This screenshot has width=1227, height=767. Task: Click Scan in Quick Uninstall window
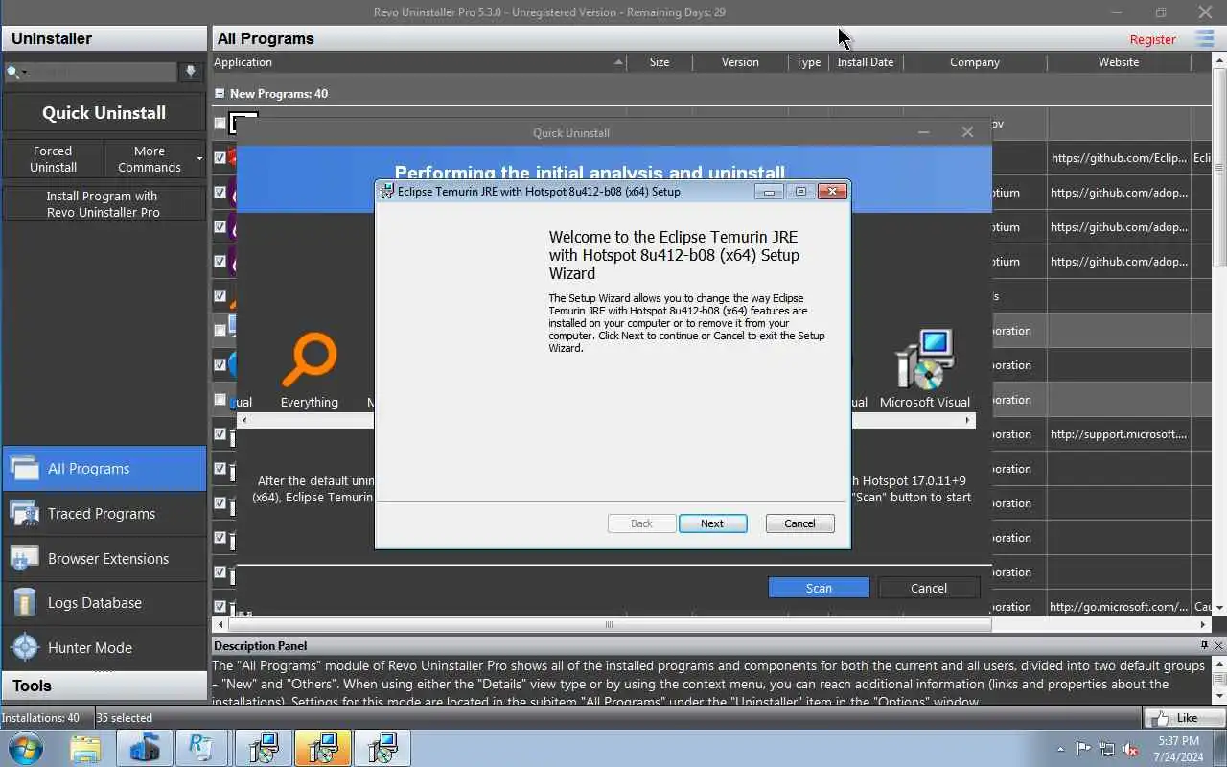click(819, 588)
